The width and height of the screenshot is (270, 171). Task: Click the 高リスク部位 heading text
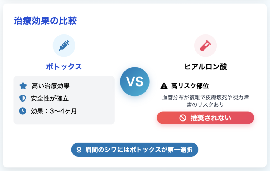tap(190, 86)
